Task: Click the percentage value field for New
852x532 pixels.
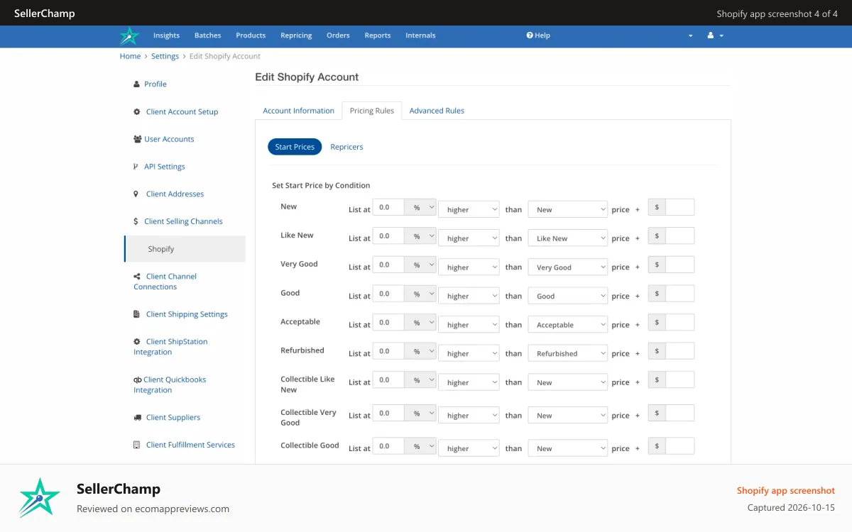Action: (388, 207)
